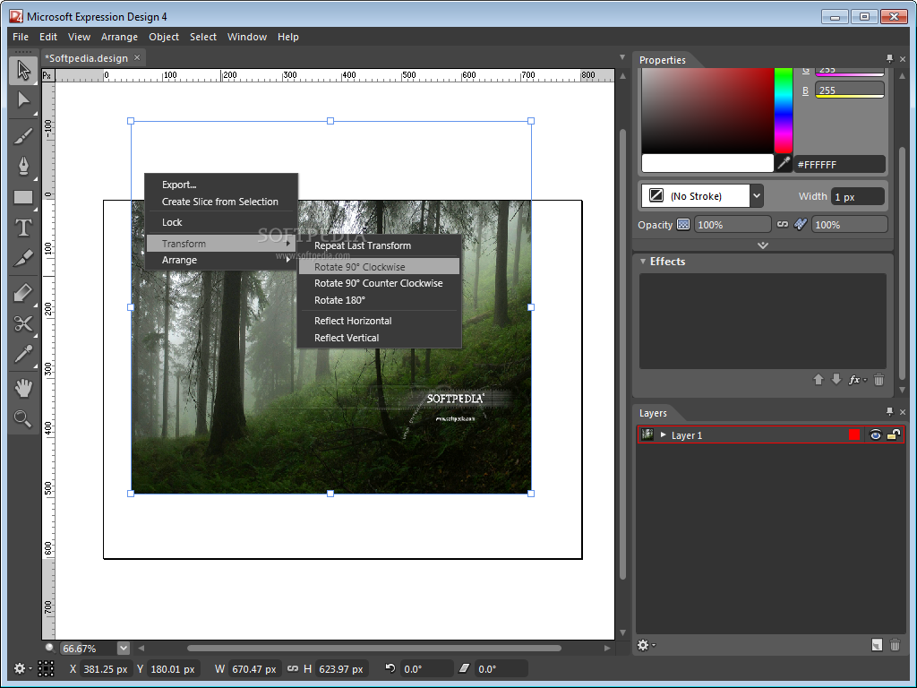Viewport: 917px width, 688px height.
Task: Open the Select menu
Action: tap(203, 36)
